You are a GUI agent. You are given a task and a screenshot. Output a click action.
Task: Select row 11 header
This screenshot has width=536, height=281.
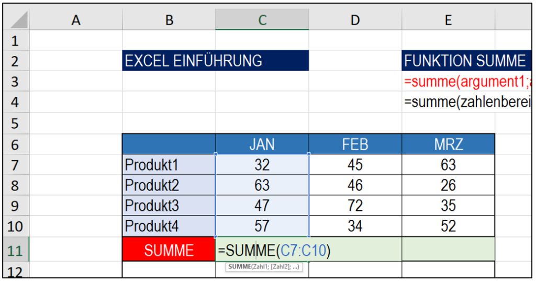point(16,250)
